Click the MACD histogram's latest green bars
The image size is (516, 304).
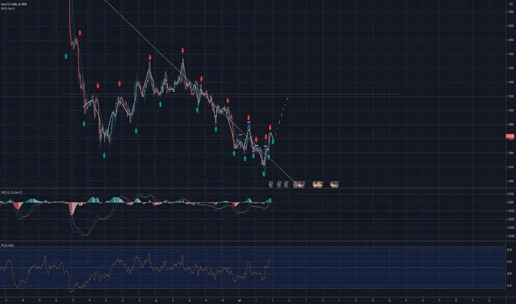pyautogui.click(x=269, y=201)
